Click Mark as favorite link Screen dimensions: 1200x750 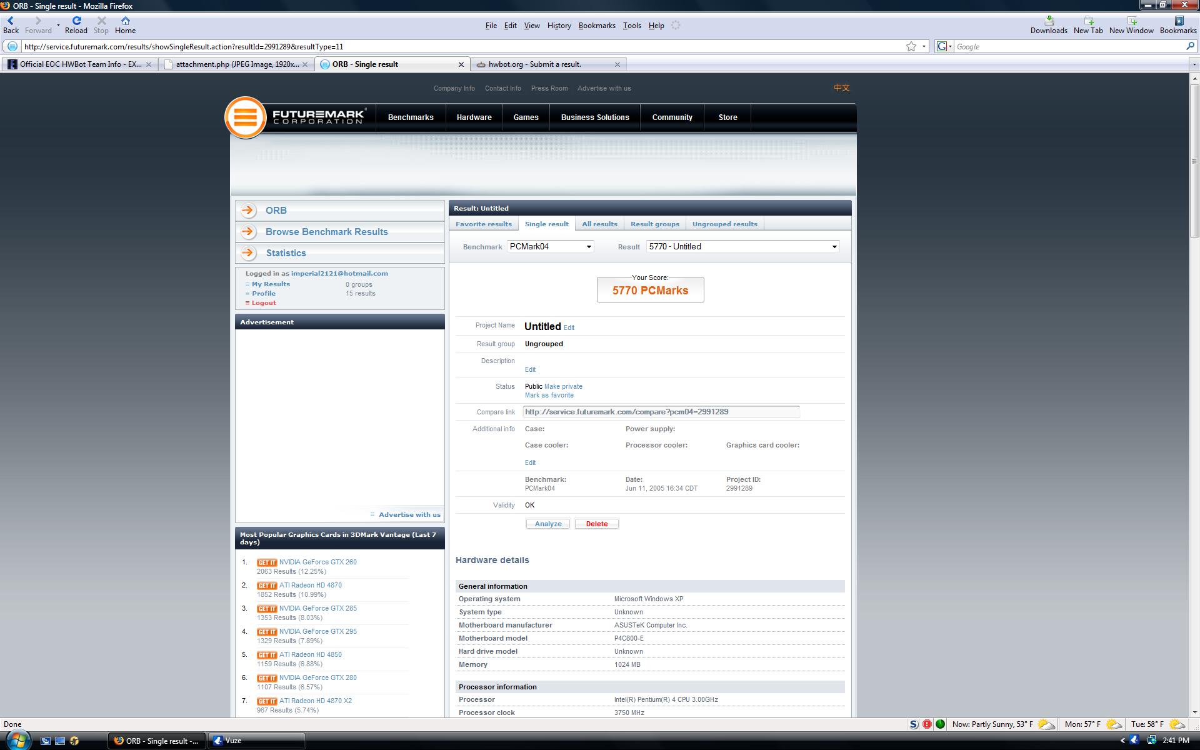pyautogui.click(x=549, y=395)
